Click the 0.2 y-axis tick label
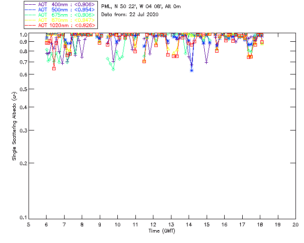The width and height of the screenshot is (304, 243). [x=23, y=163]
